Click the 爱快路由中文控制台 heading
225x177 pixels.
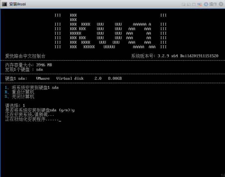click(25, 56)
